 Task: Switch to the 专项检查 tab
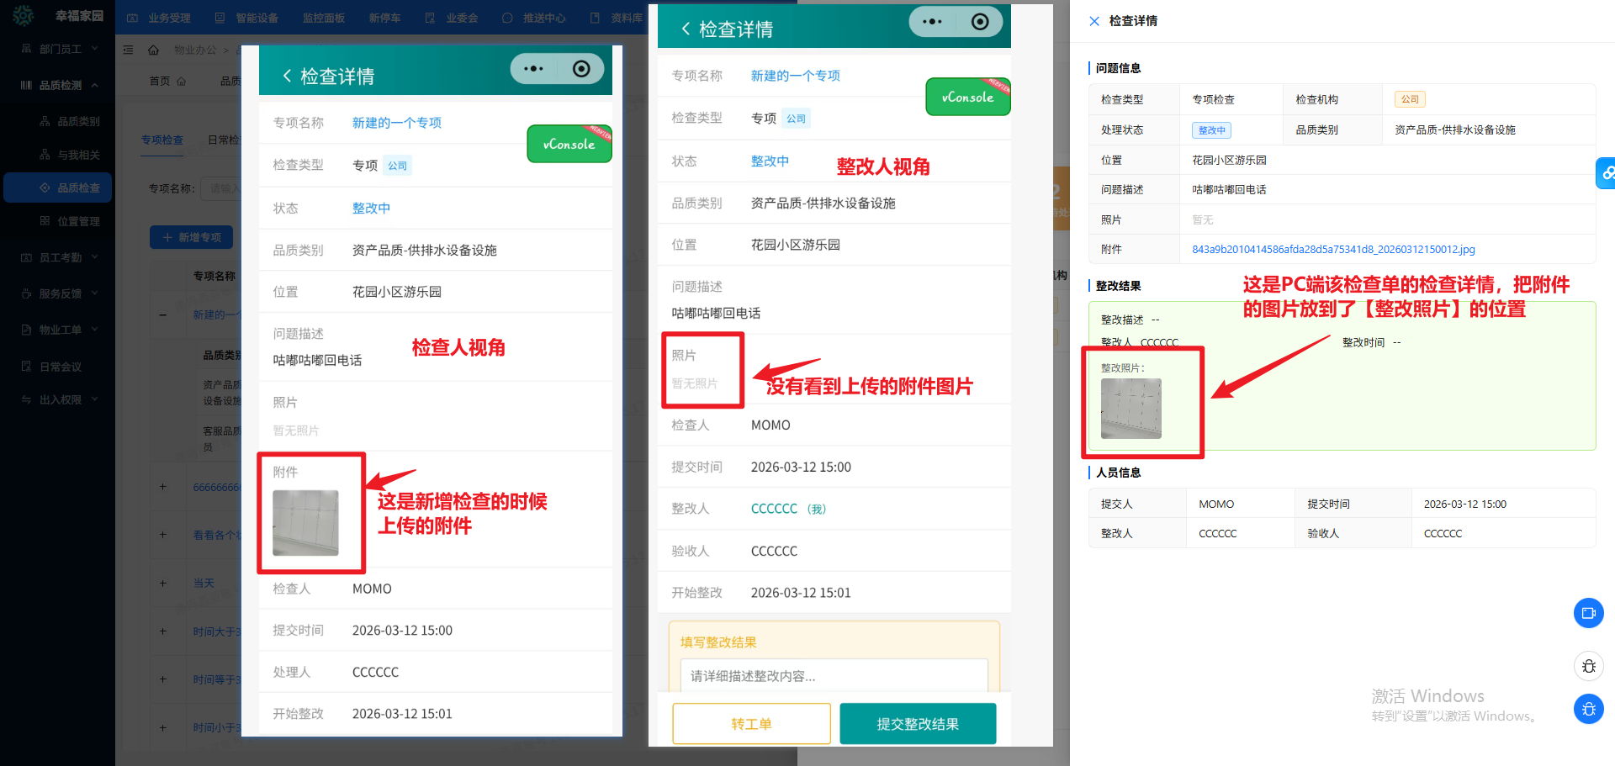[x=161, y=140]
